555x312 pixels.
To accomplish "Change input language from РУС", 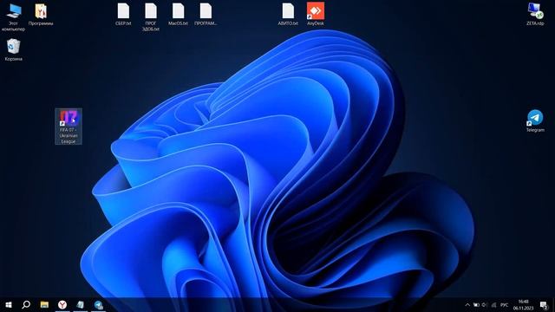I will (x=505, y=305).
